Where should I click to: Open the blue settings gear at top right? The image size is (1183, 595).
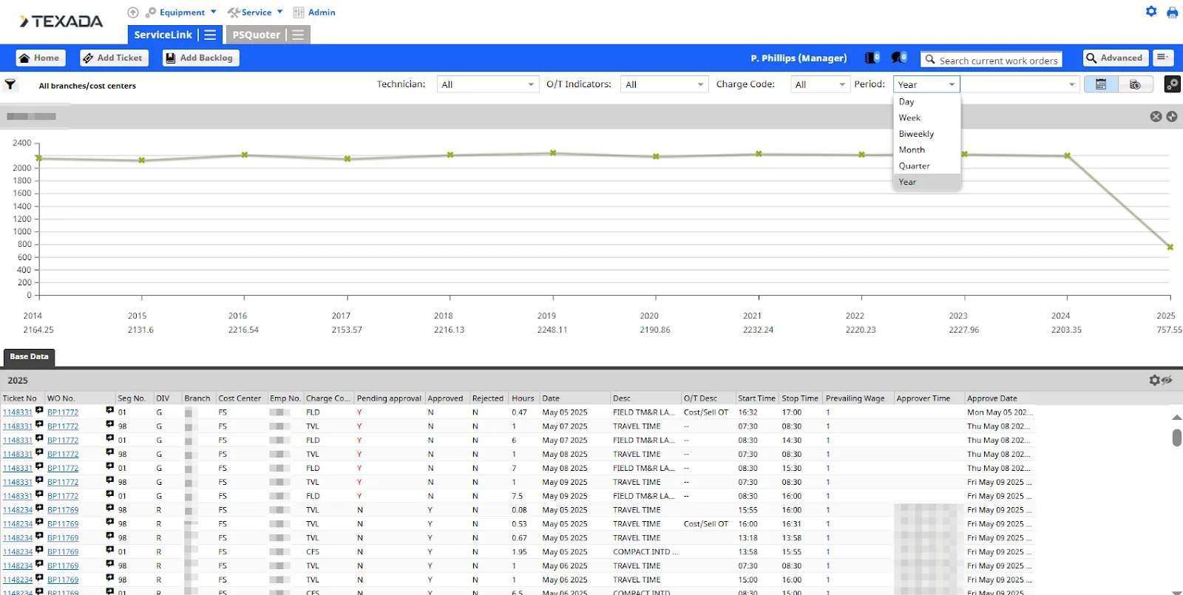[x=1151, y=12]
